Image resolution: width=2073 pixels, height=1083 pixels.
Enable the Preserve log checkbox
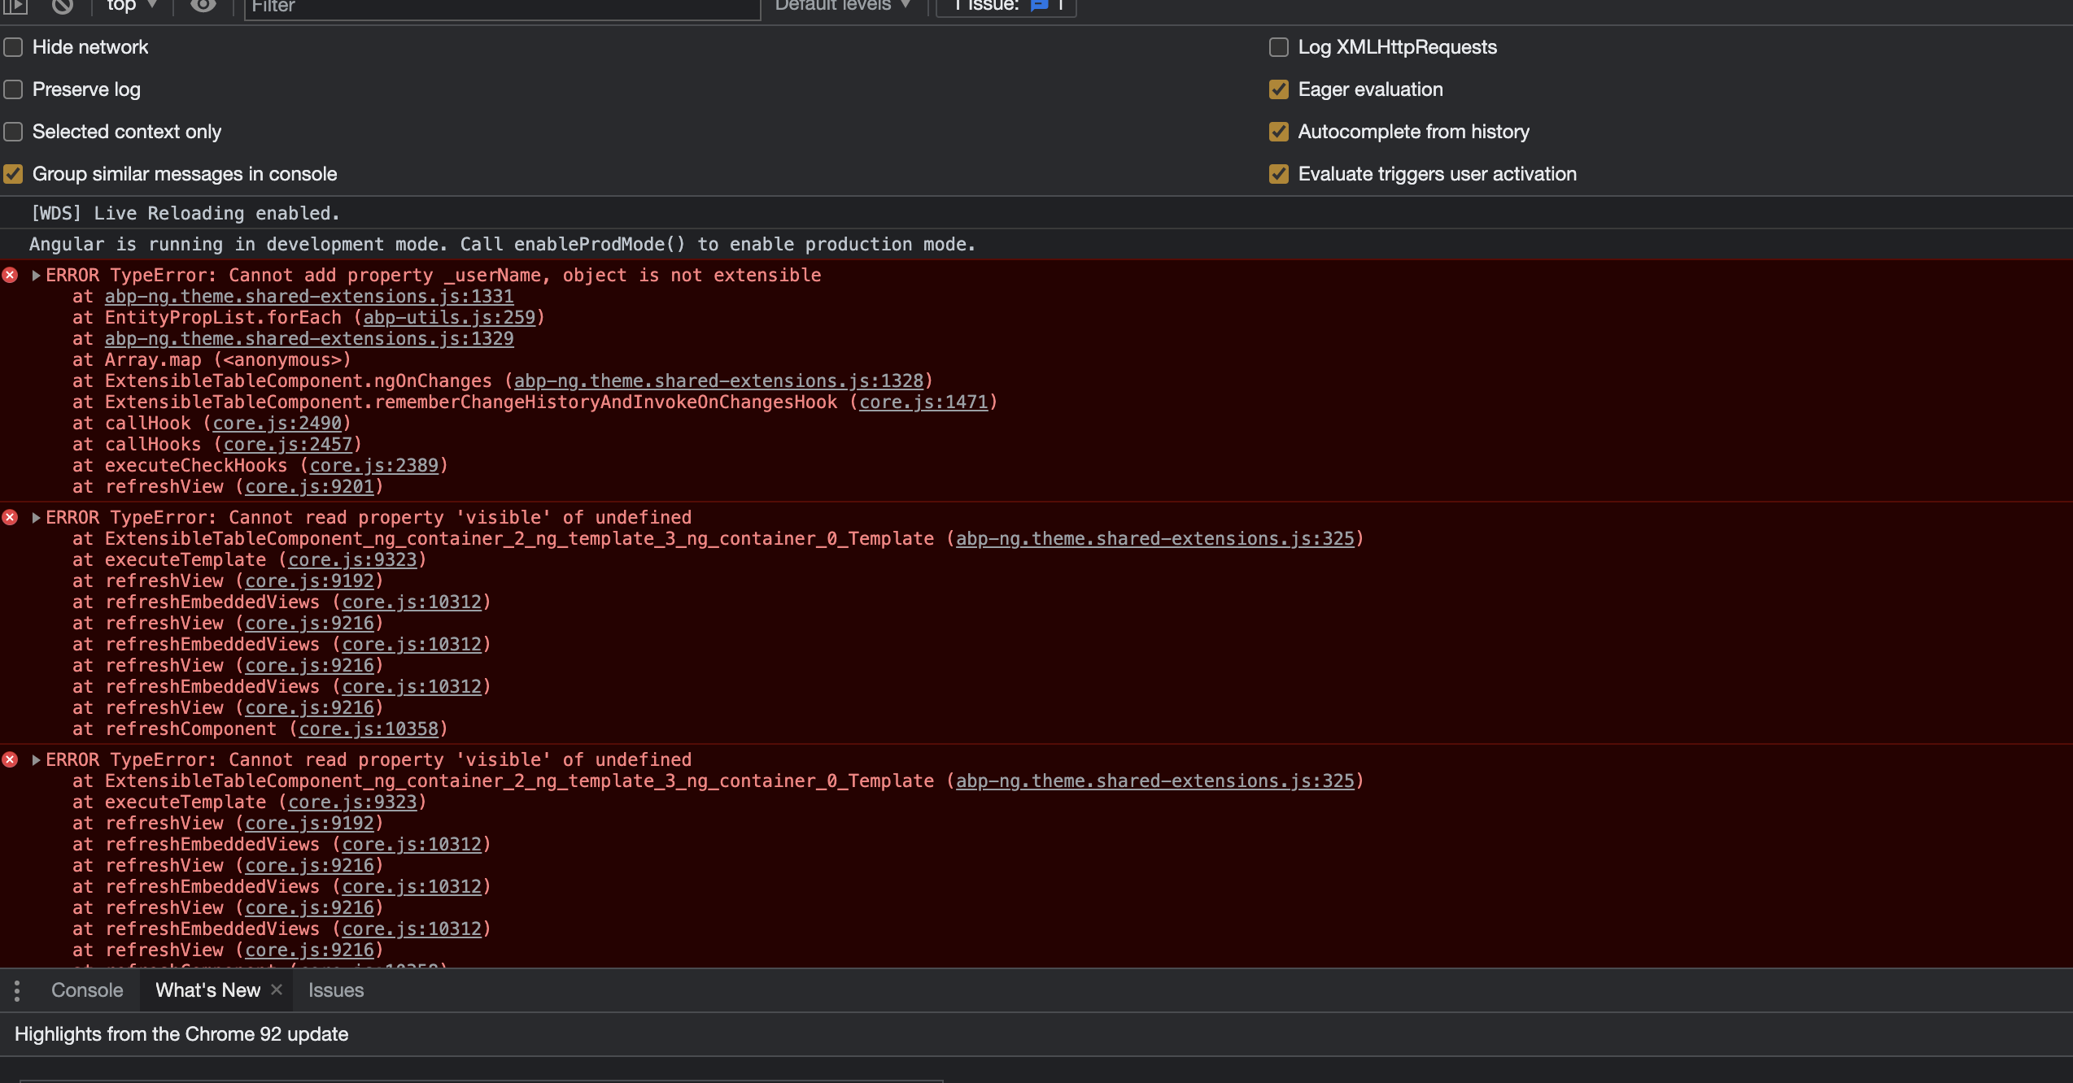[x=13, y=89]
